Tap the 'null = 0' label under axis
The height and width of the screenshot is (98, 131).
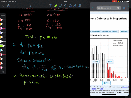click(96, 82)
